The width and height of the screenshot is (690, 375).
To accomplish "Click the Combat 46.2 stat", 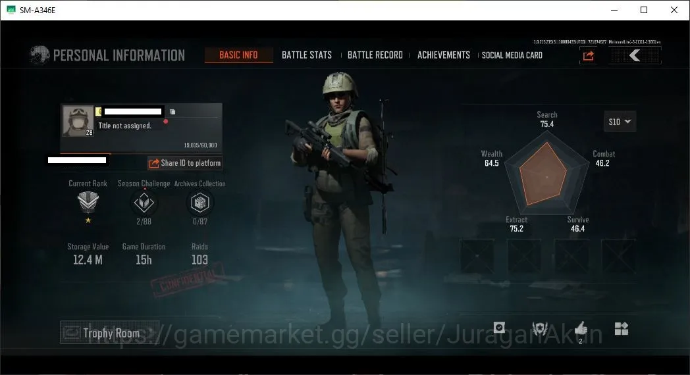I will pyautogui.click(x=603, y=159).
